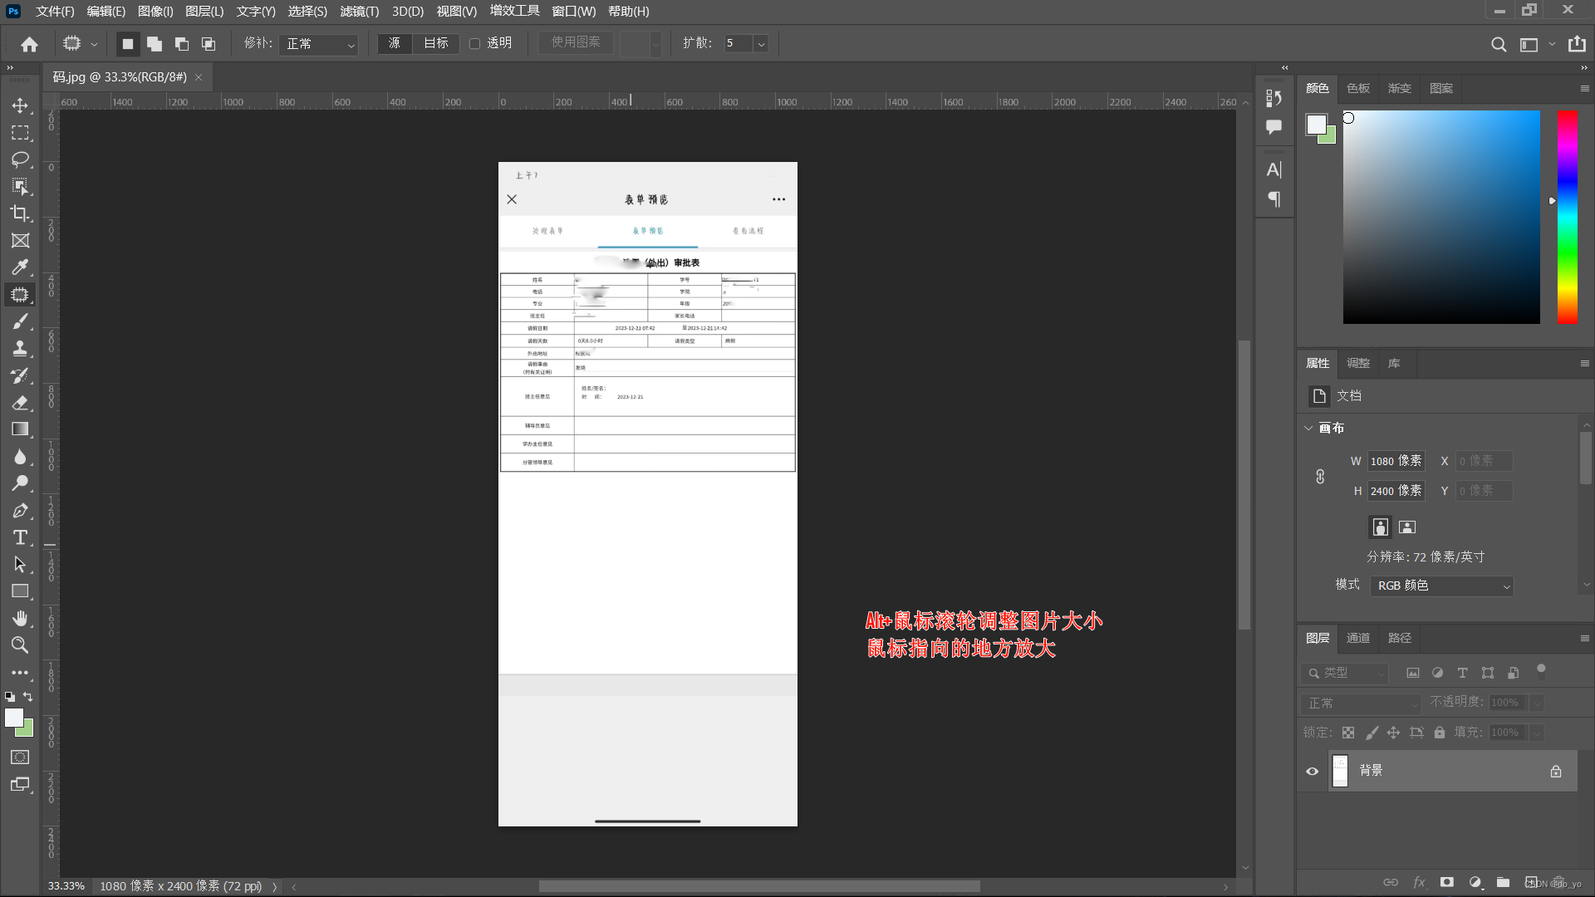Switch to the 色板 tab
The image size is (1595, 897).
[x=1358, y=88]
